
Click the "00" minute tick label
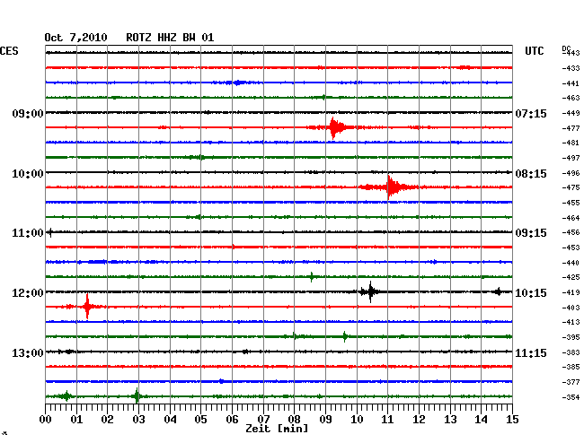46,419
